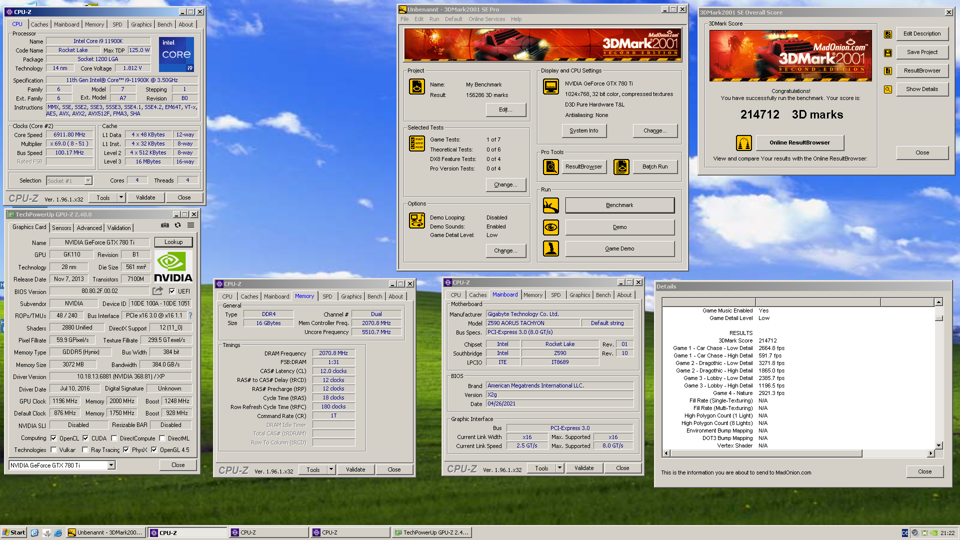
Task: Click Validate in Mainboard CPU-Z window
Action: point(584,468)
